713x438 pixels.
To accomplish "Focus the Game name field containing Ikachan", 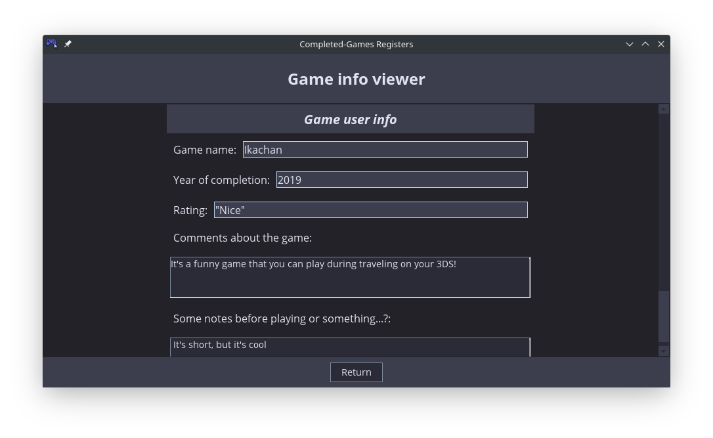I will 385,150.
